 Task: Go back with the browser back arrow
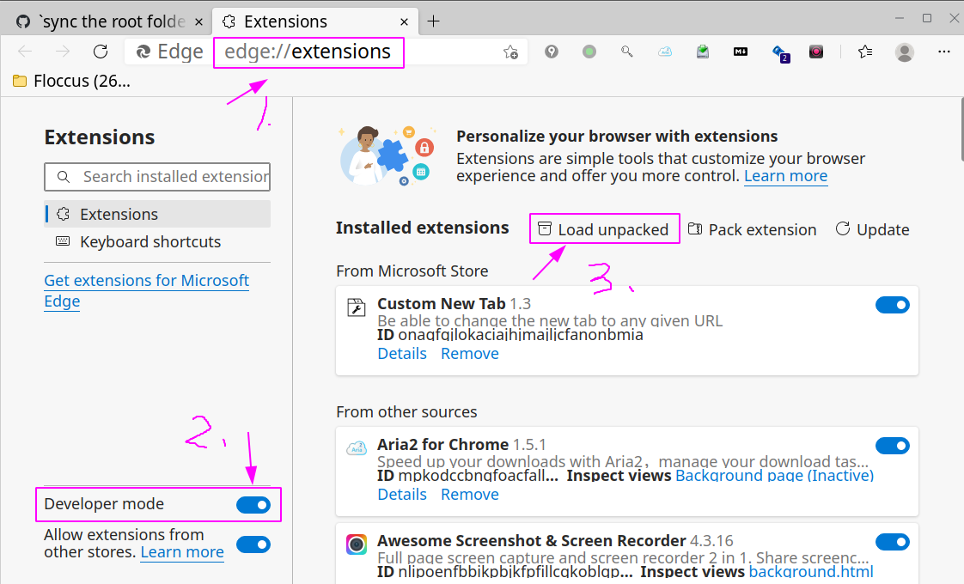(25, 52)
